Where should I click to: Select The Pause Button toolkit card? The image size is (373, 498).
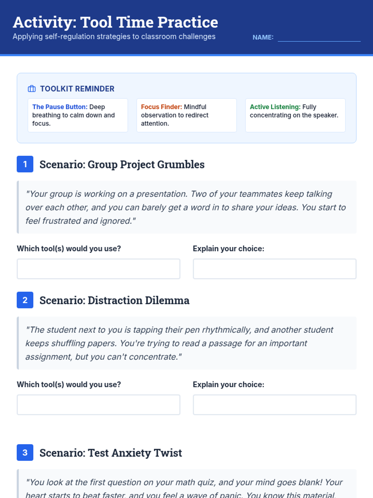coord(78,115)
